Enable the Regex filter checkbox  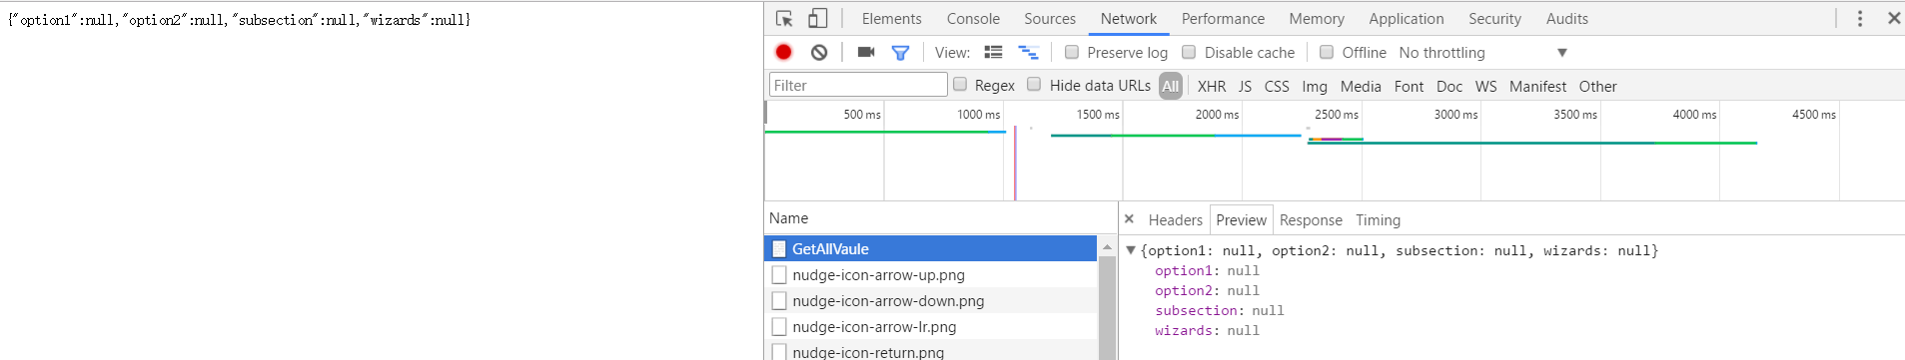point(960,85)
